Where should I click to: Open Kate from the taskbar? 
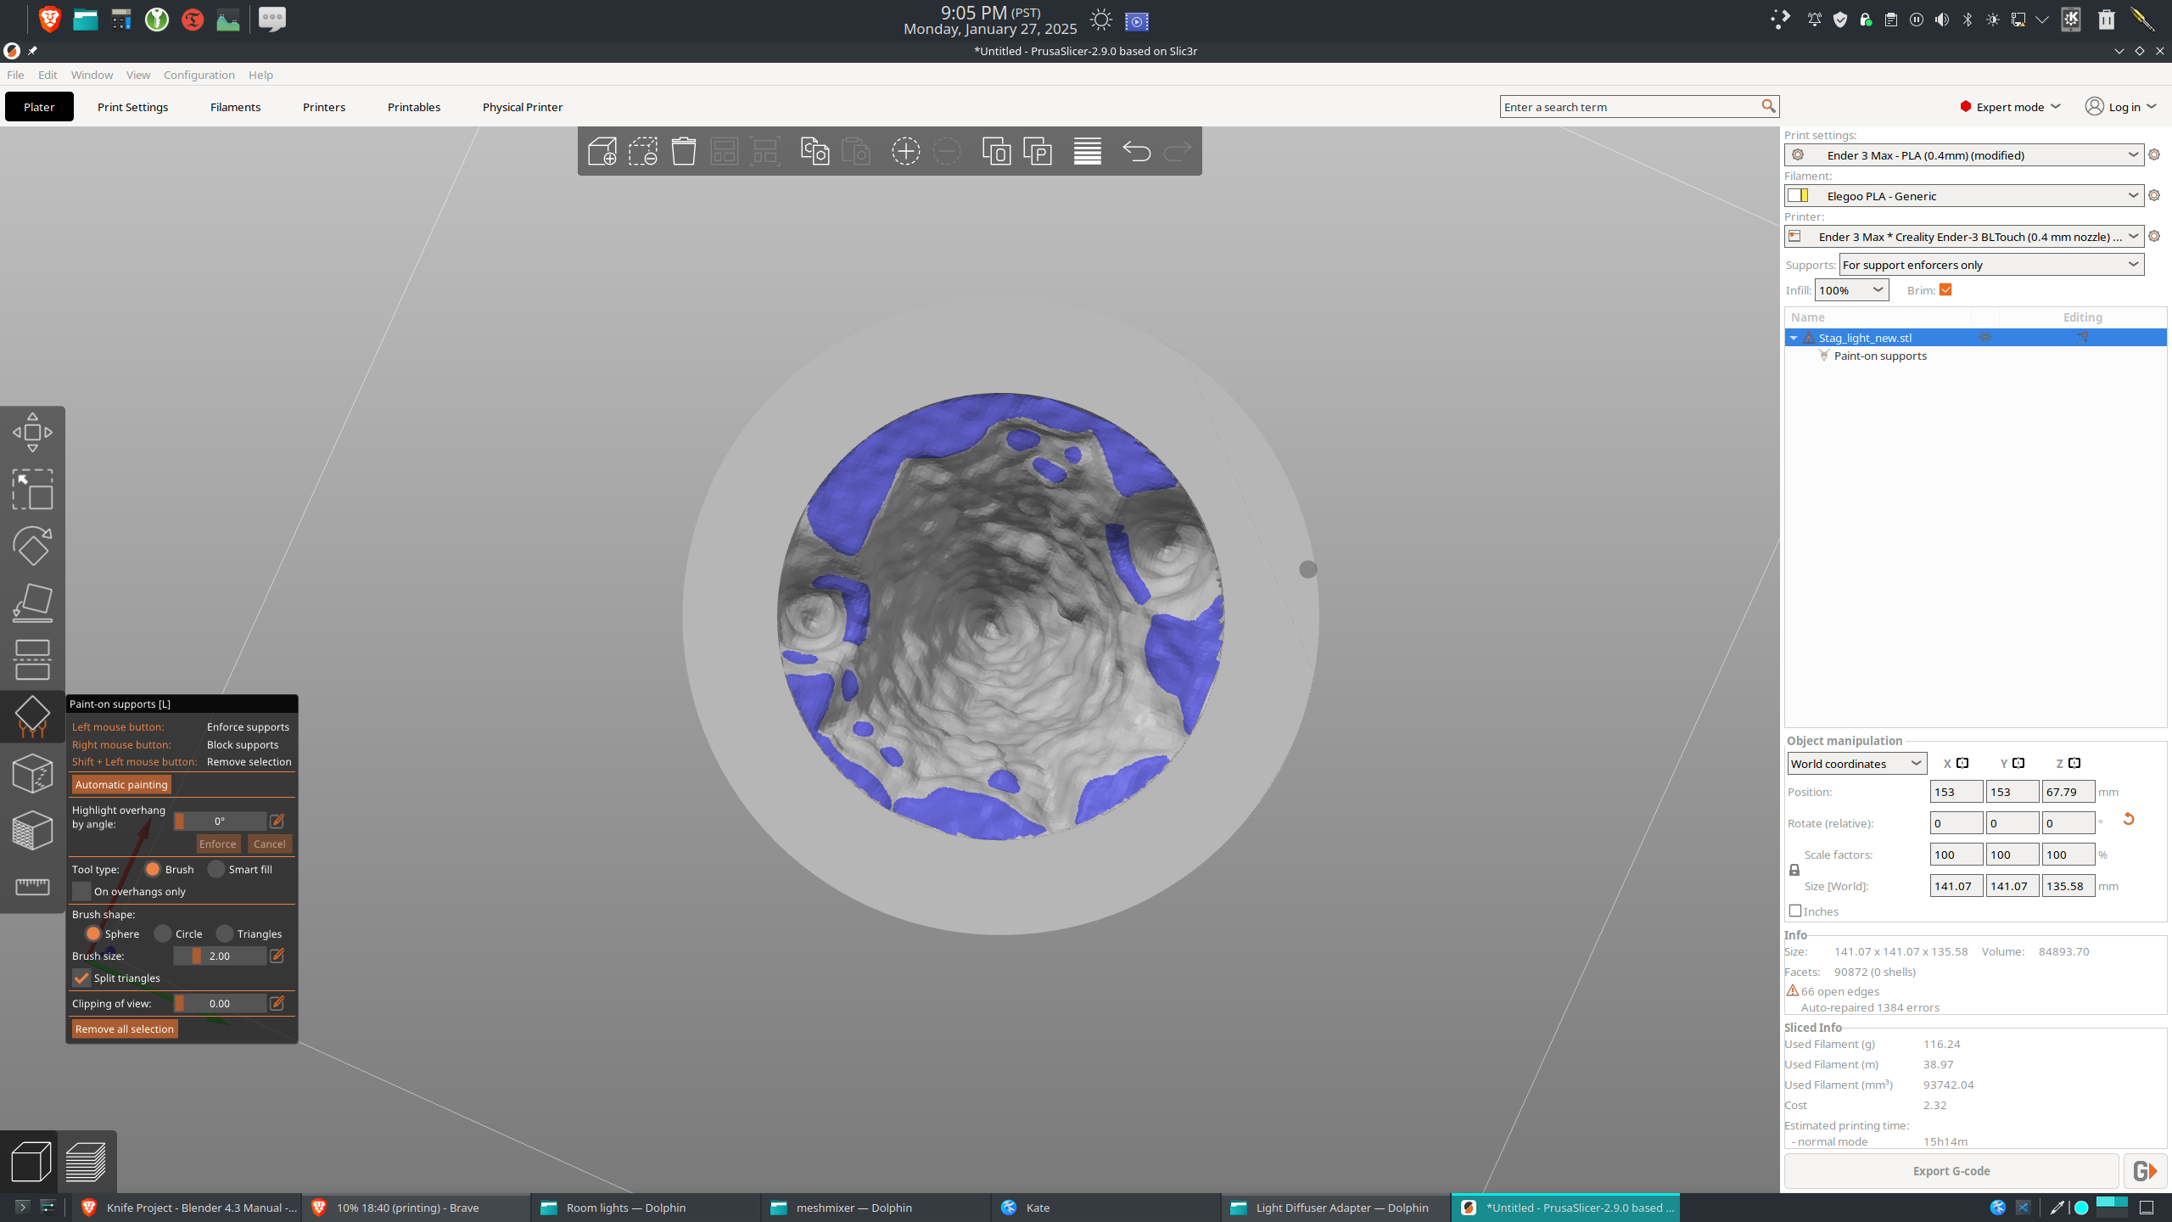[x=1105, y=1208]
